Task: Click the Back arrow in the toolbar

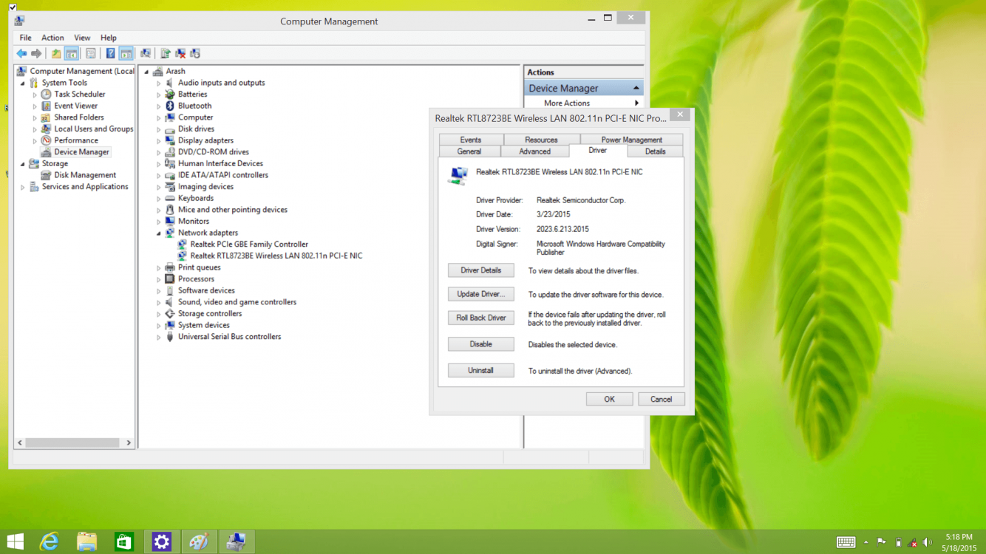Action: coord(21,53)
